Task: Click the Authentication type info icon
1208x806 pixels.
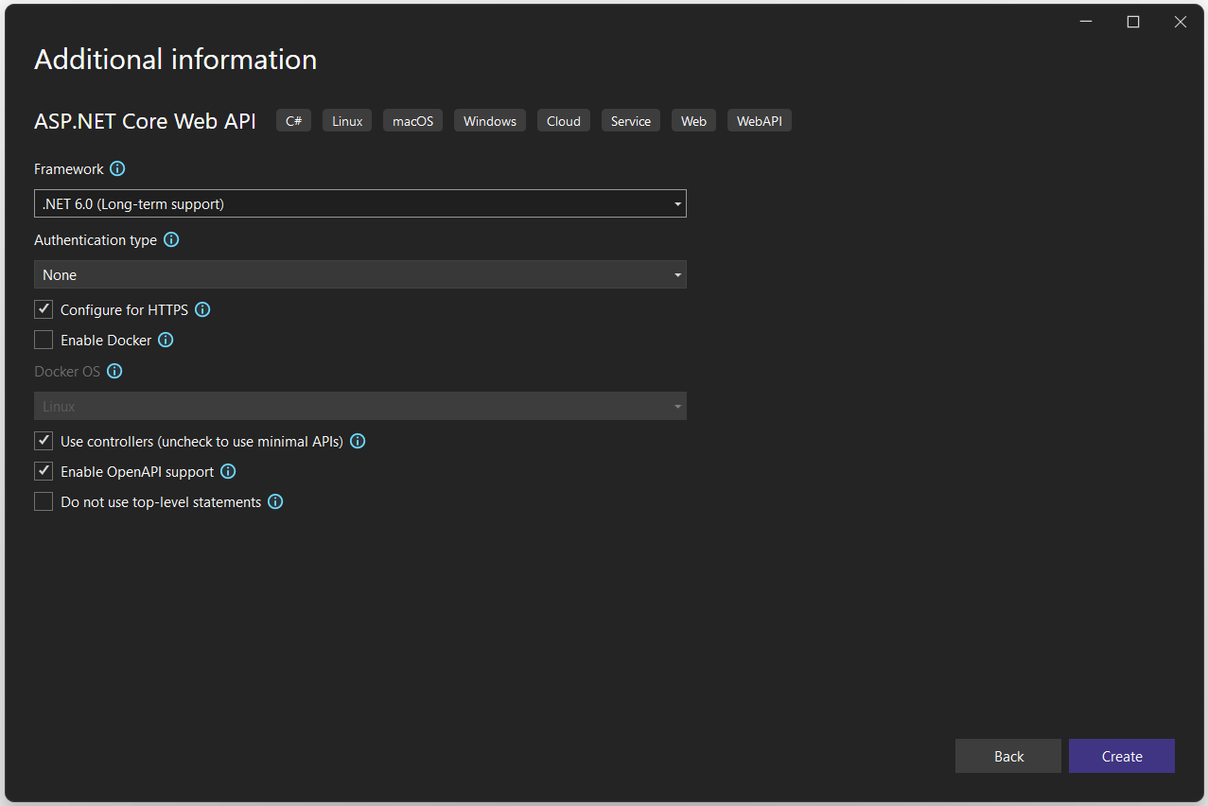Action: [x=171, y=239]
